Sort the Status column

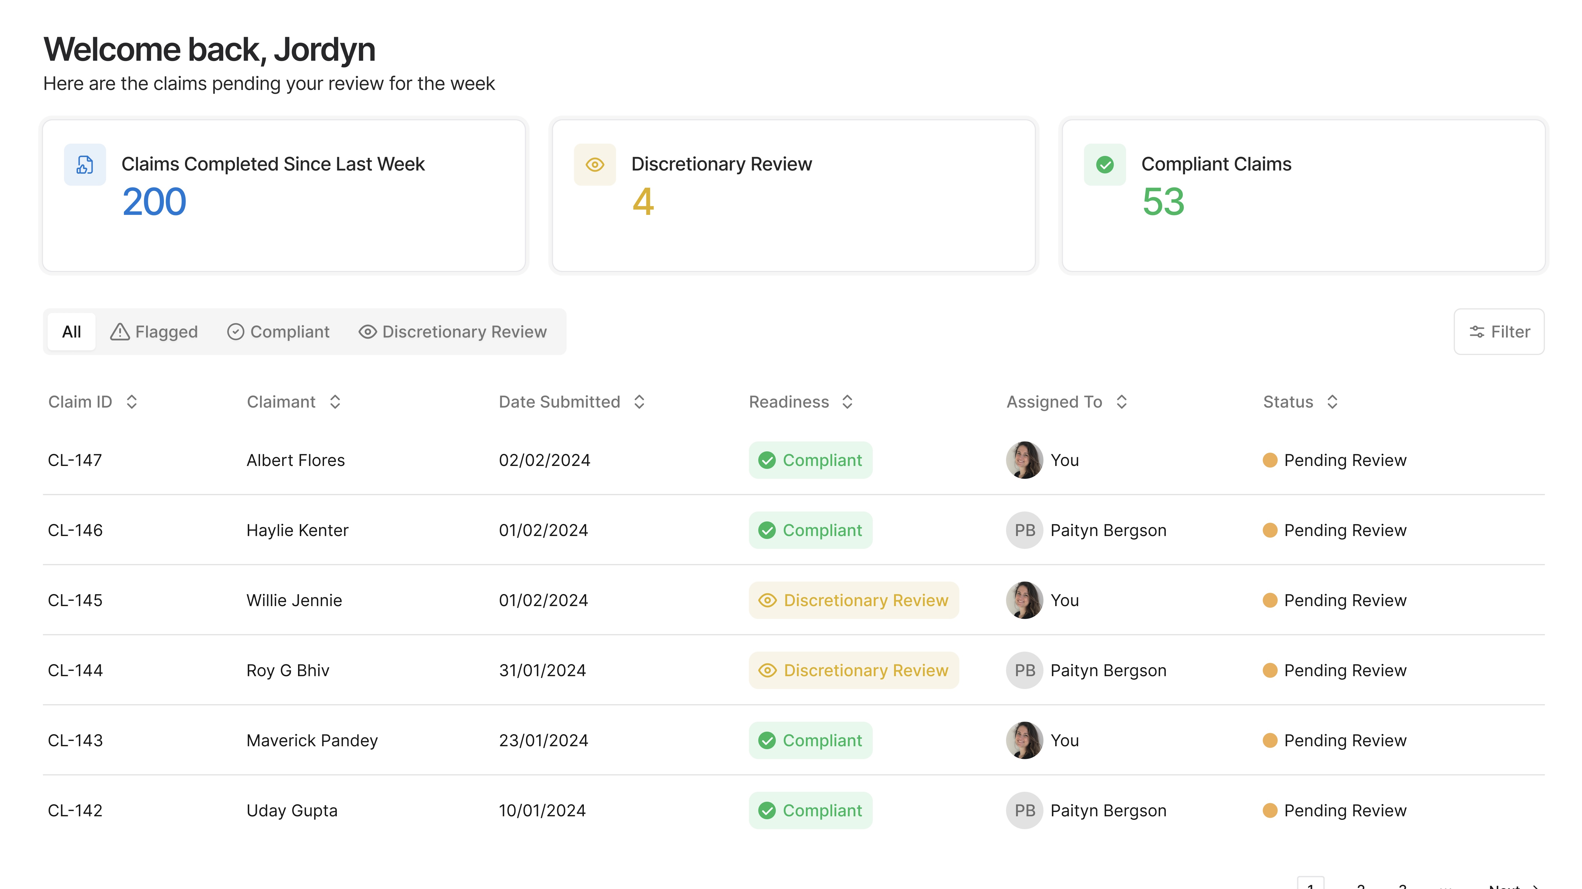pos(1332,402)
